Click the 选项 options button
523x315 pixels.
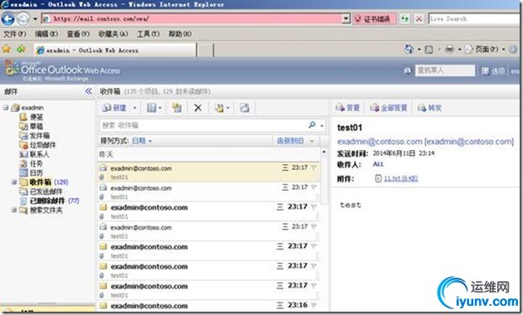coord(493,70)
